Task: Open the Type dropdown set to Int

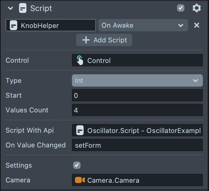Action: tap(137, 81)
